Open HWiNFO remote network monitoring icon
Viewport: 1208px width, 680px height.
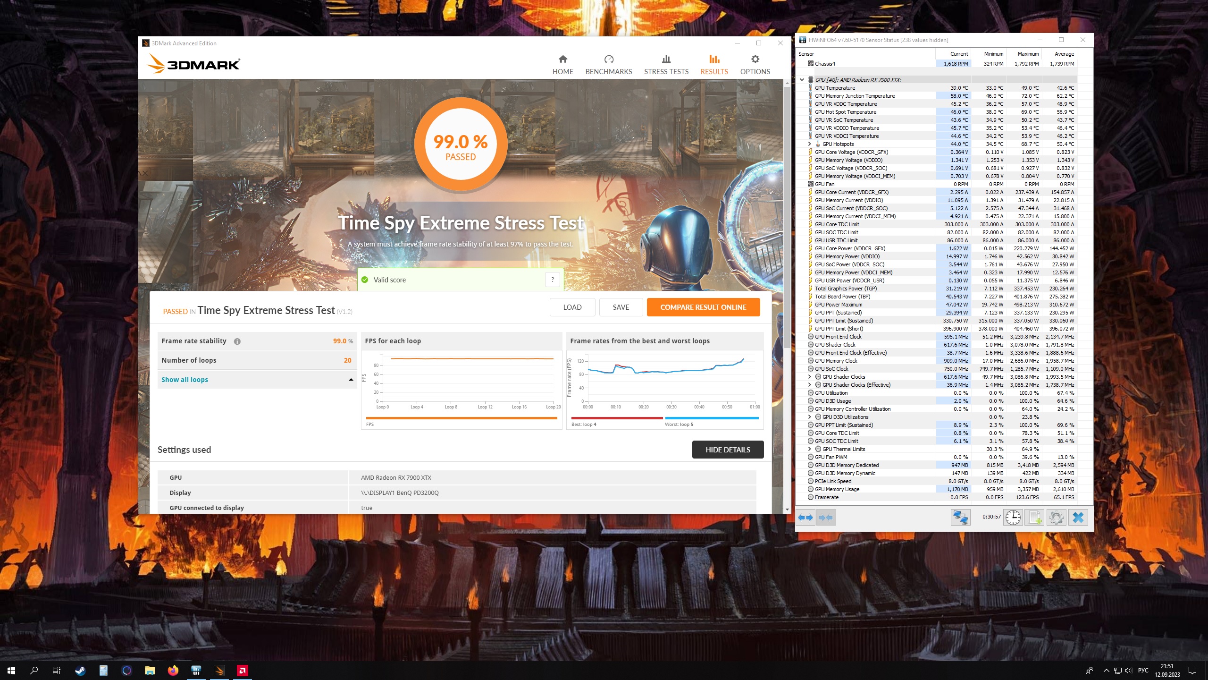click(x=960, y=518)
